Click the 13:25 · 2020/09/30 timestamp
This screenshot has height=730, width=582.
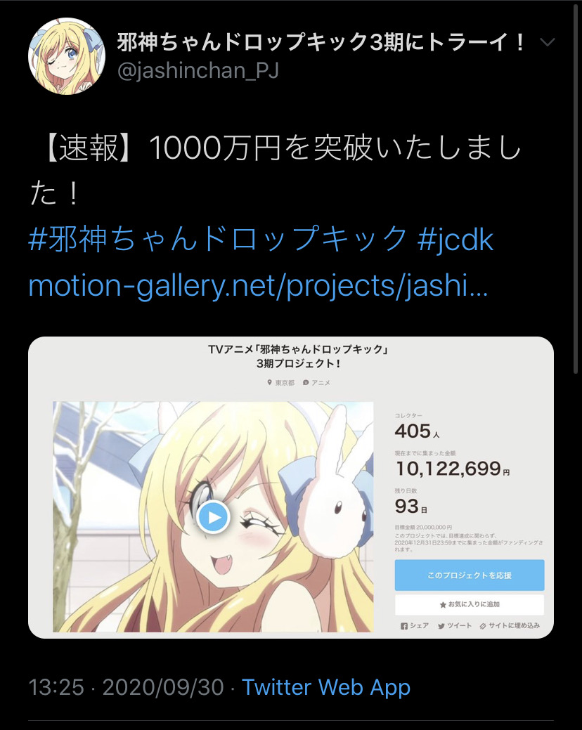pos(127,687)
